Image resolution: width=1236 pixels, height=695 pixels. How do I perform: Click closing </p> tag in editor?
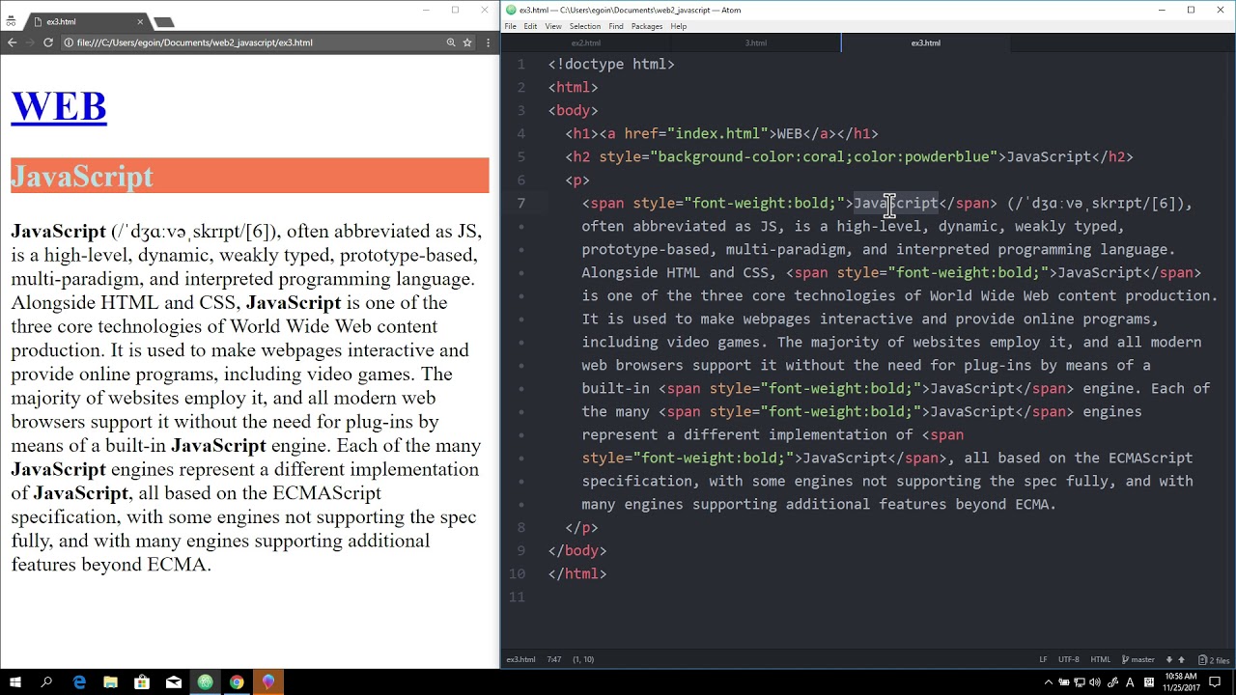pos(581,527)
